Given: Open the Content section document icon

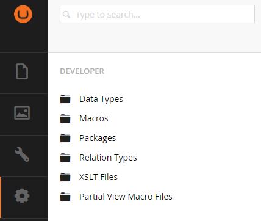Looking at the screenshot, I should click(22, 71).
